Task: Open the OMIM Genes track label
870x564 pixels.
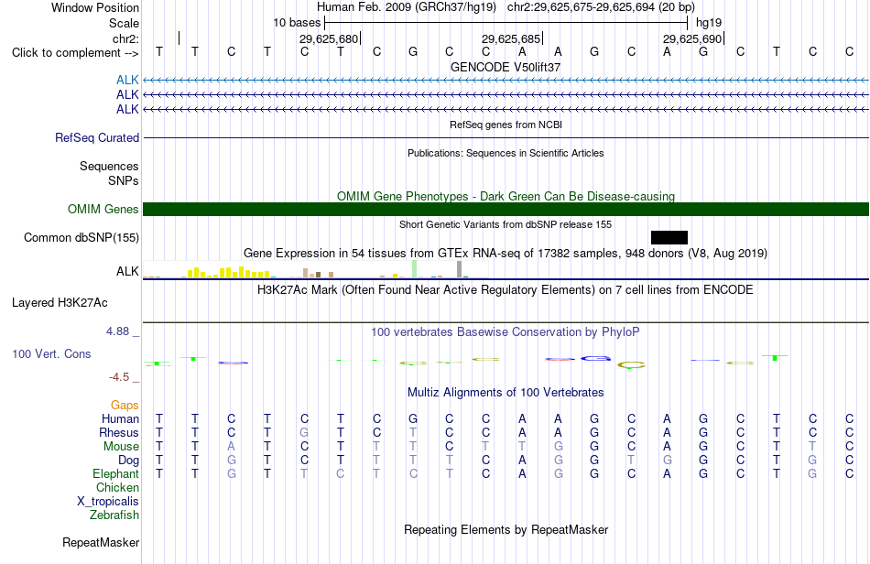Action: pyautogui.click(x=103, y=209)
